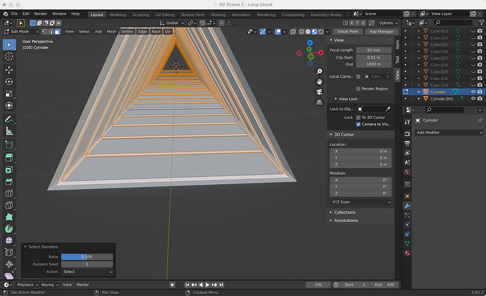The width and height of the screenshot is (486, 296).
Task: Select the Spin tool
Action: pyautogui.click(x=9, y=228)
